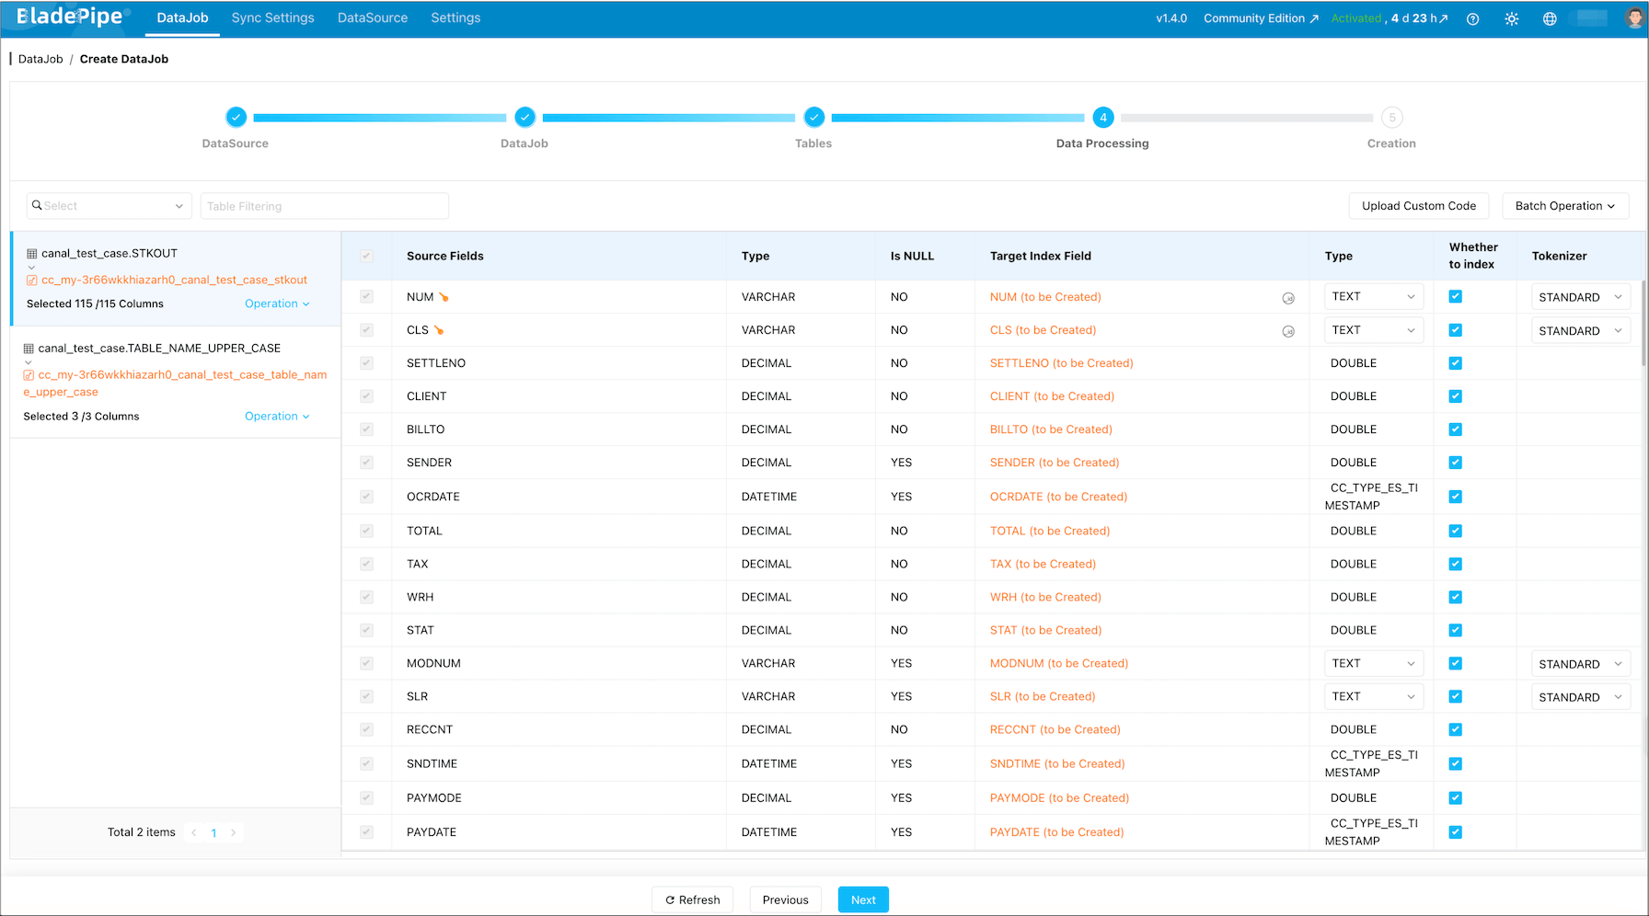1649x916 pixels.
Task: Click the Table Filtering input field
Action: click(324, 206)
